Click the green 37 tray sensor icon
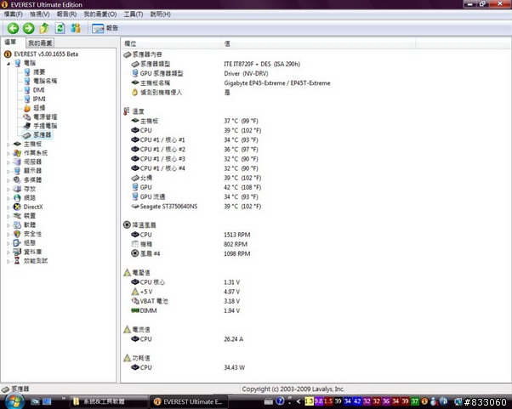The image size is (512, 409). (415, 401)
